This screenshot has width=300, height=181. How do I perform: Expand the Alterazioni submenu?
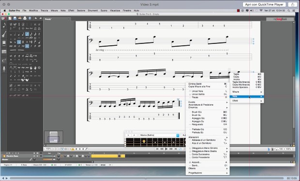pyautogui.click(x=208, y=137)
